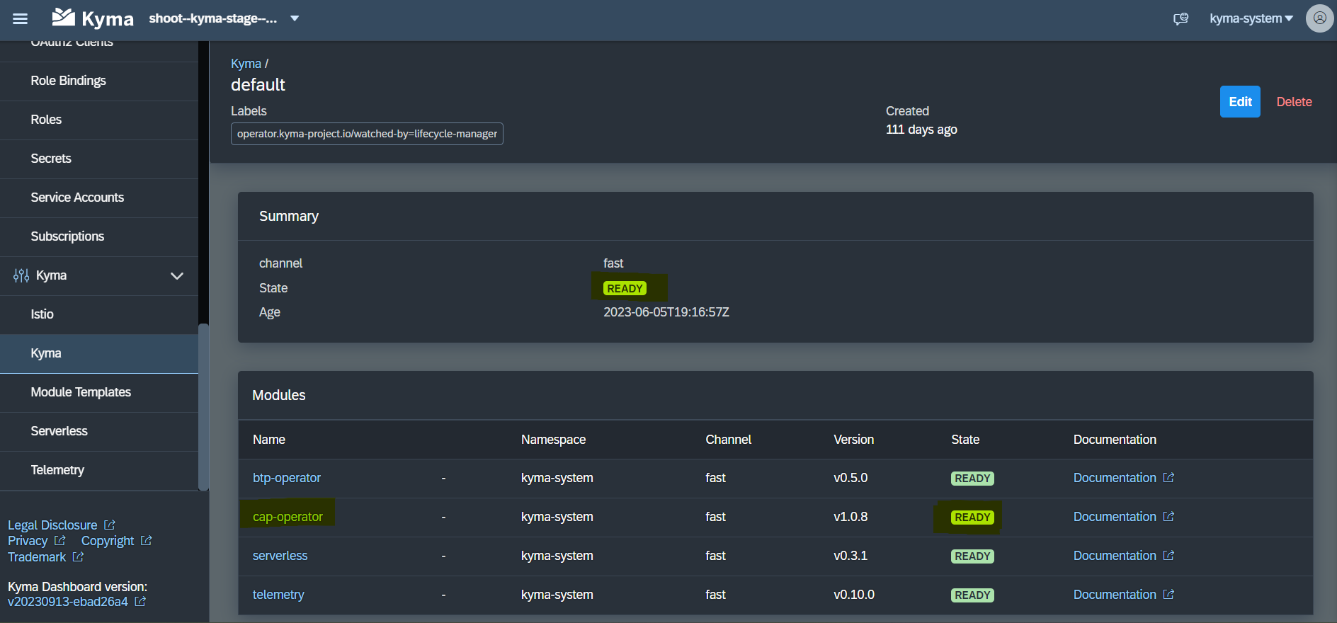This screenshot has height=623, width=1337.
Task: Click external-link icon beside Copyright
Action: coord(146,540)
